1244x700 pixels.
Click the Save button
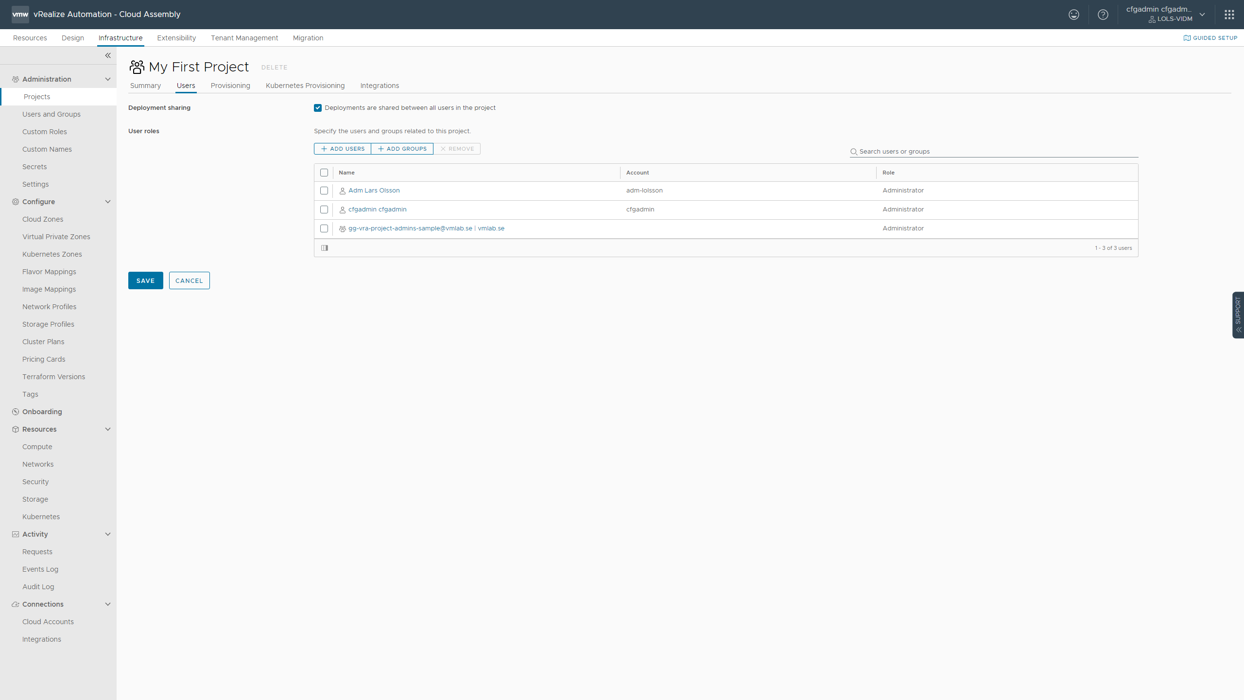[x=146, y=280]
